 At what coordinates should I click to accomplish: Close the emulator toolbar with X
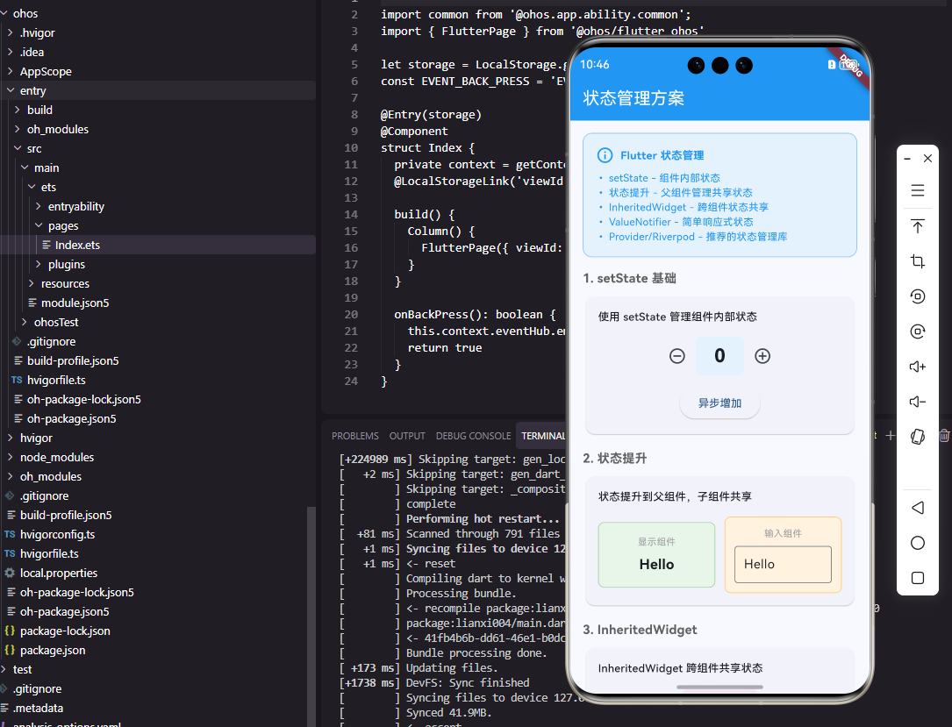(x=927, y=159)
